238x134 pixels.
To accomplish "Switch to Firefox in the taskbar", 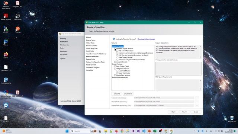I will (116, 131).
